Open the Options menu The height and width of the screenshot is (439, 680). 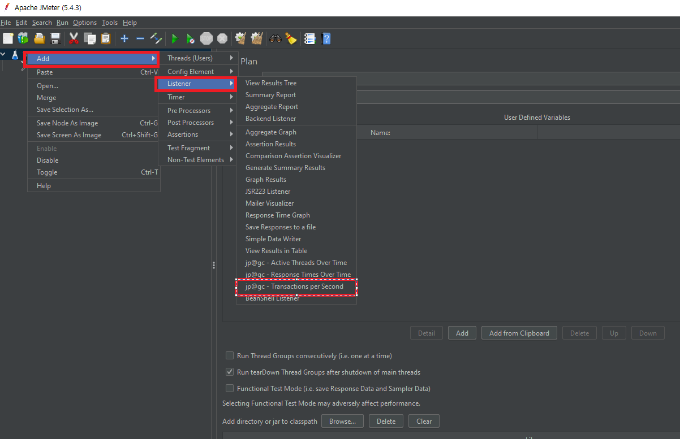(85, 23)
